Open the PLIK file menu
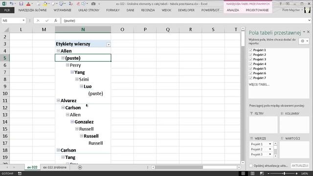The height and width of the screenshot is (176, 313). coord(7,10)
